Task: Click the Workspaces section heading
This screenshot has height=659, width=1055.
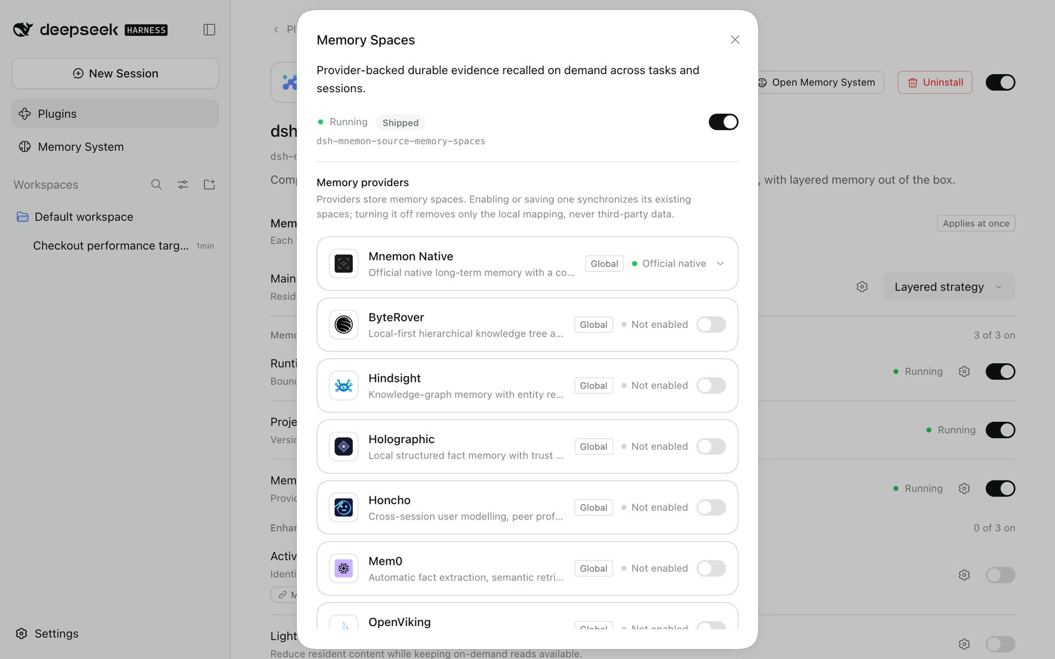Action: pyautogui.click(x=46, y=185)
